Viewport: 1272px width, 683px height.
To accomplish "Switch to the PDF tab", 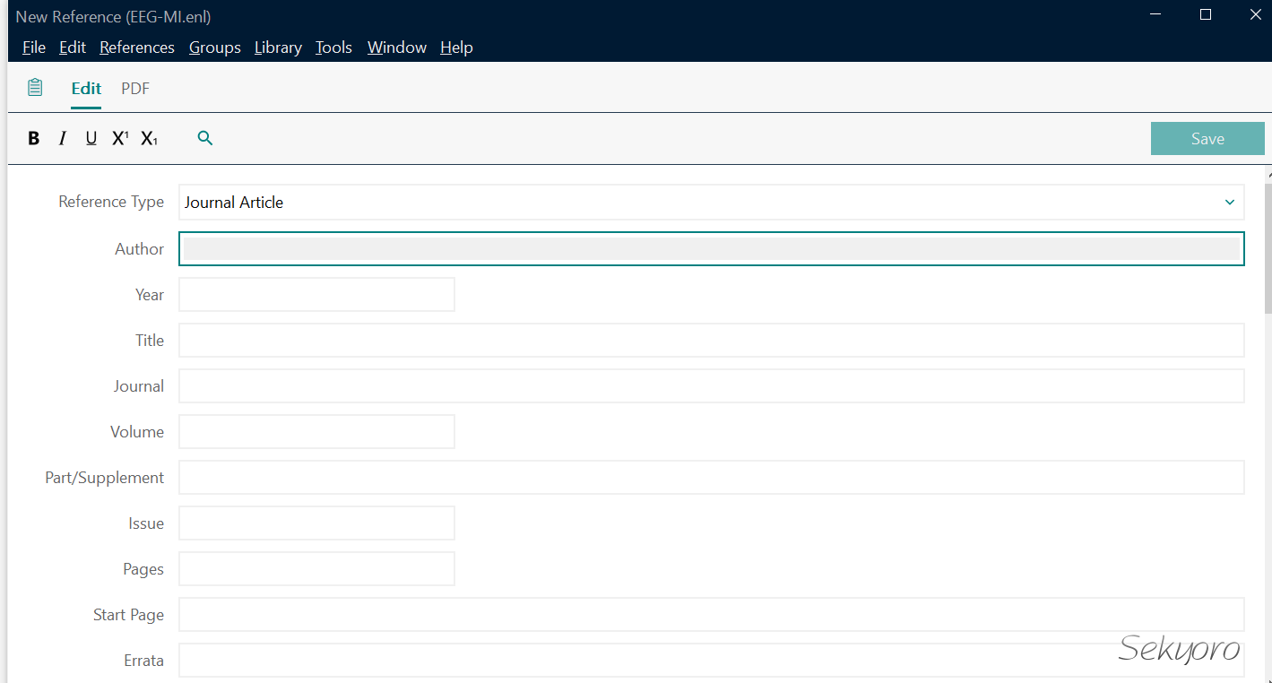I will coord(135,89).
